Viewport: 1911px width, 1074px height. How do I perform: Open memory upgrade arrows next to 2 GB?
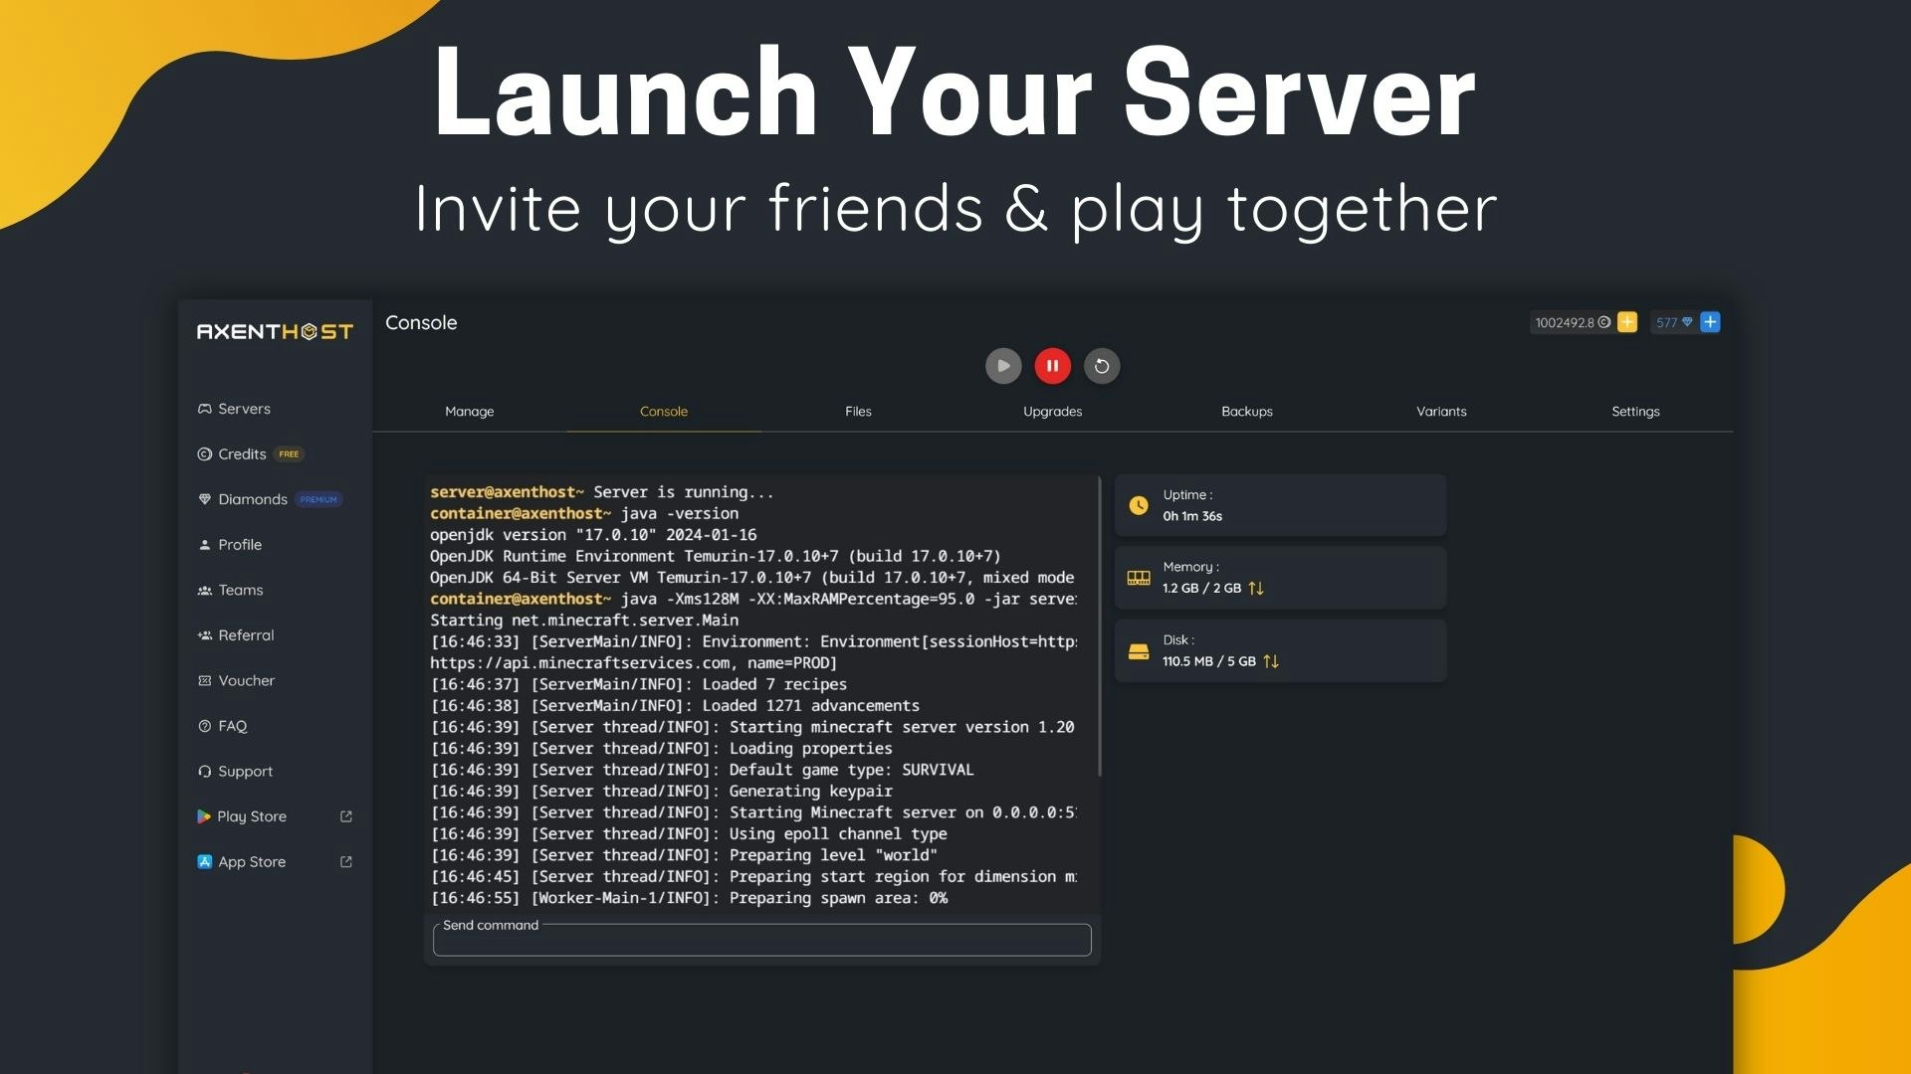click(1256, 588)
